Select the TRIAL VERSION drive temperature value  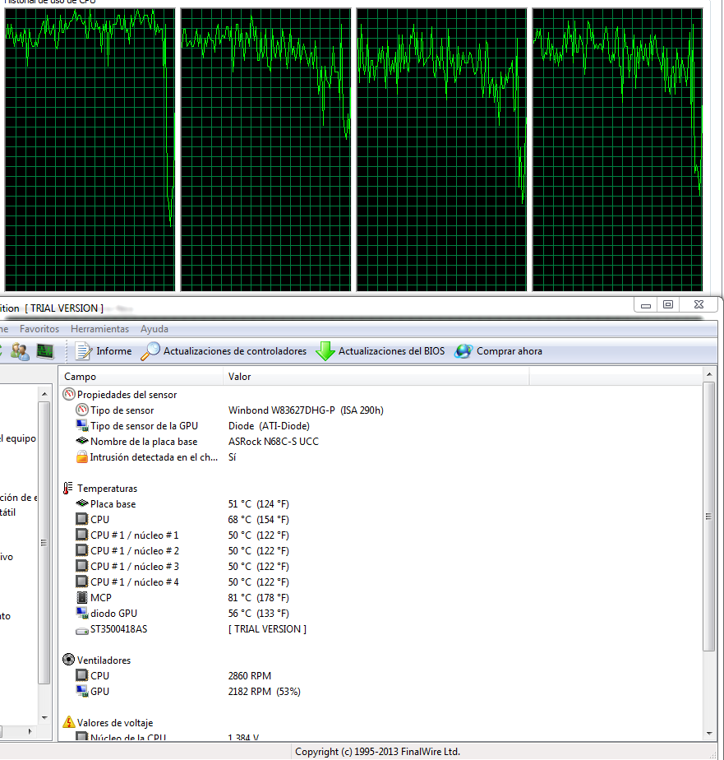tap(267, 629)
